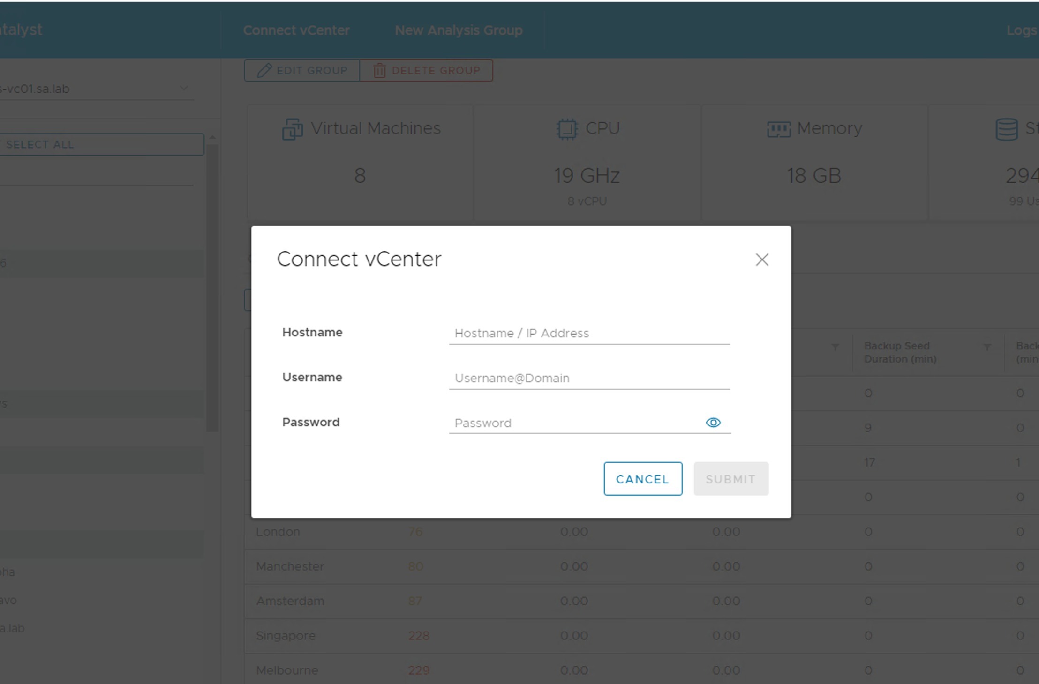Open Backup Seed Duration column filter
1039x684 pixels.
[x=987, y=347]
